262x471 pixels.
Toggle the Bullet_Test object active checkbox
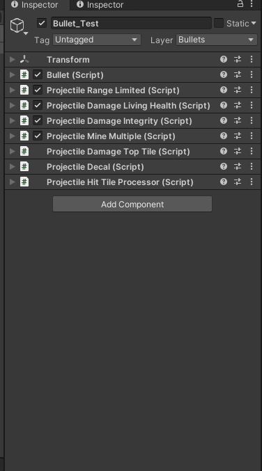(42, 23)
